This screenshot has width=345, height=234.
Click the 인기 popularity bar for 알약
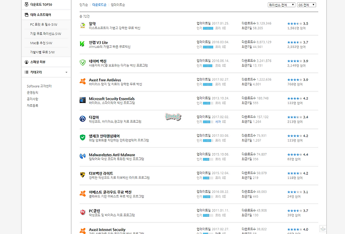pyautogui.click(x=208, y=28)
